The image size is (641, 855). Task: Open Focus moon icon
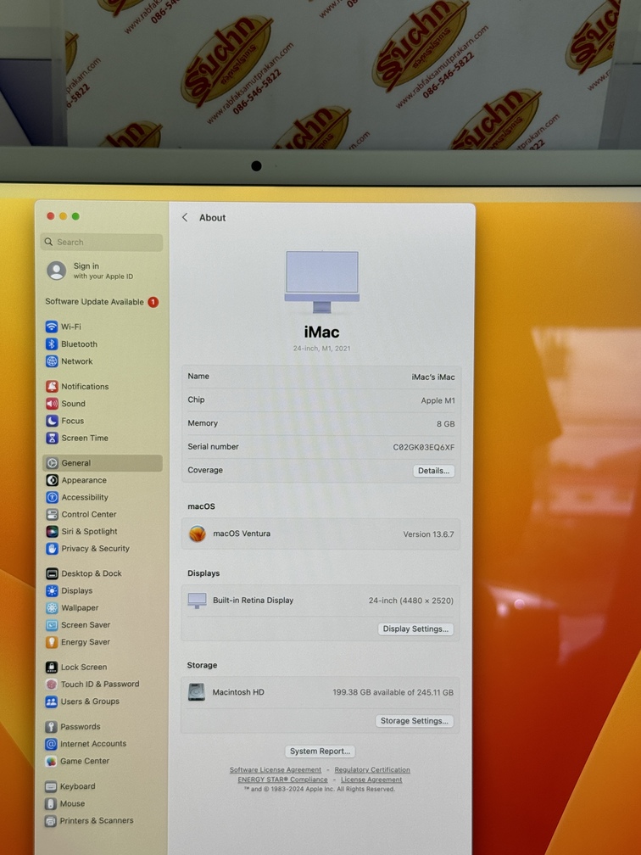(x=52, y=421)
